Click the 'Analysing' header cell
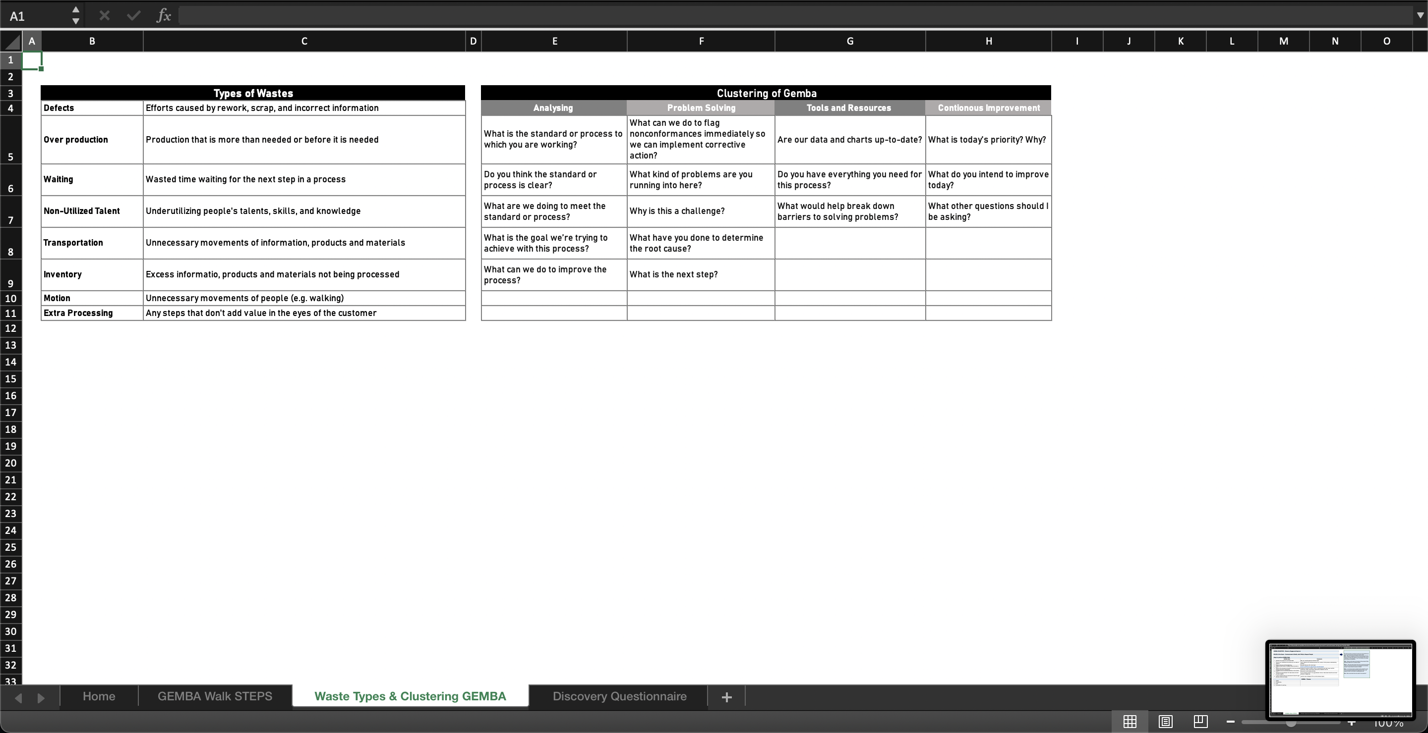The image size is (1428, 733). [554, 108]
